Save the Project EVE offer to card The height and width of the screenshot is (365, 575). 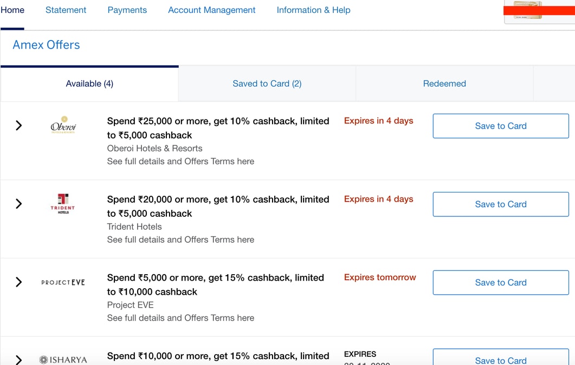tap(500, 282)
